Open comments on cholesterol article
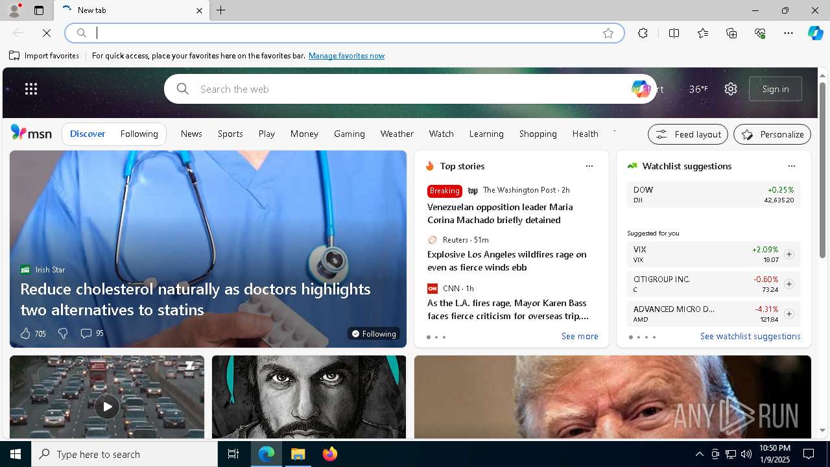The height and width of the screenshot is (467, 830). (x=91, y=333)
